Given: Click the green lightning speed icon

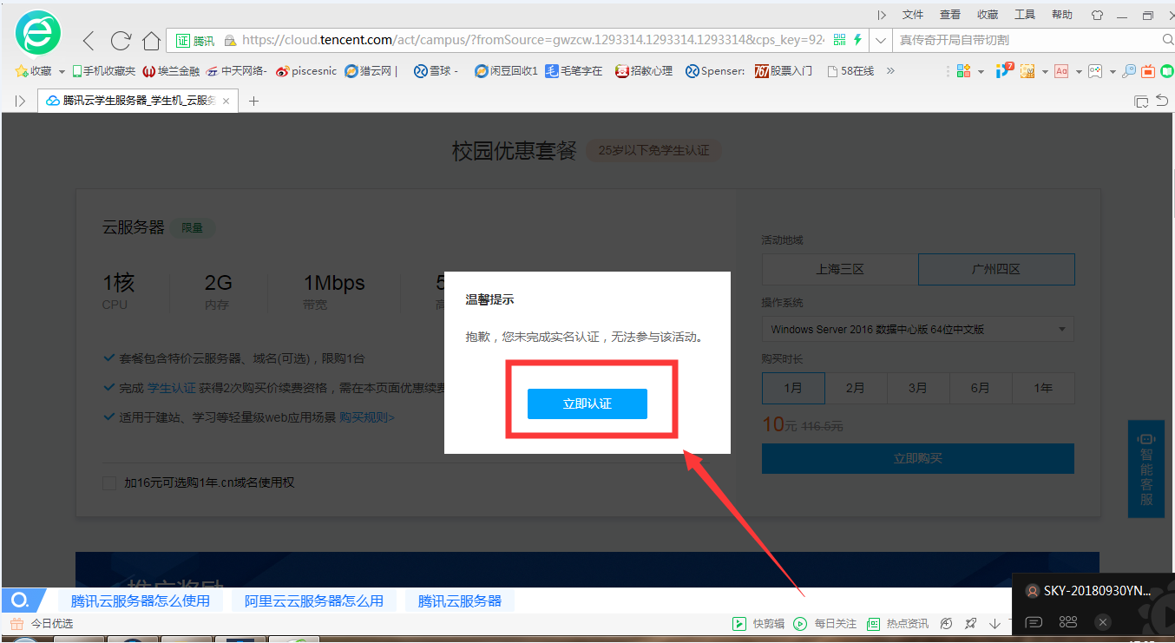Looking at the screenshot, I should pos(857,40).
